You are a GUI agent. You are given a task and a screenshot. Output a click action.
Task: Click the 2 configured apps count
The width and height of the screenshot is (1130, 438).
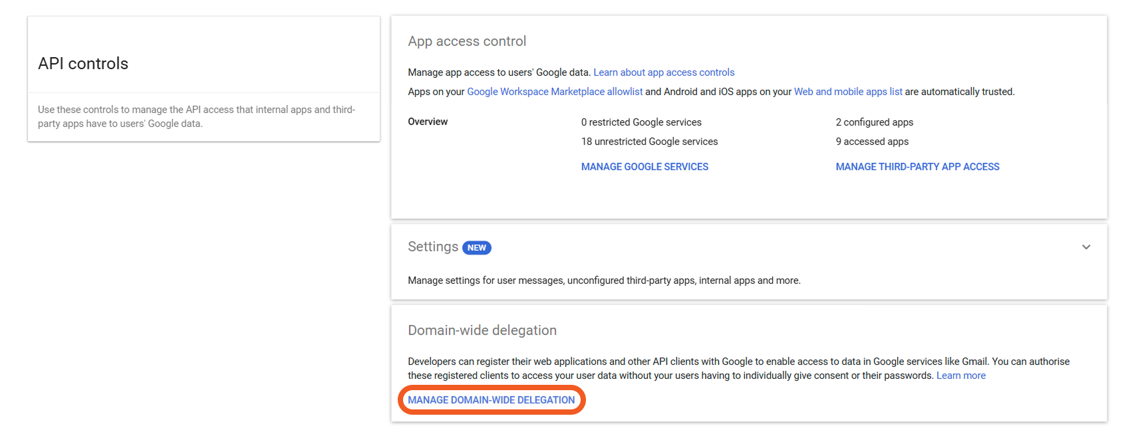(874, 122)
